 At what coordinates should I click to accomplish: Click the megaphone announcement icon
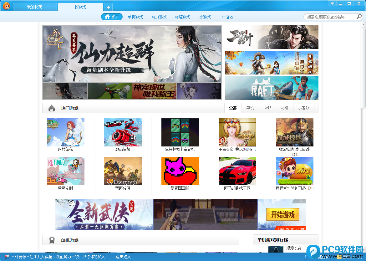[7, 257]
